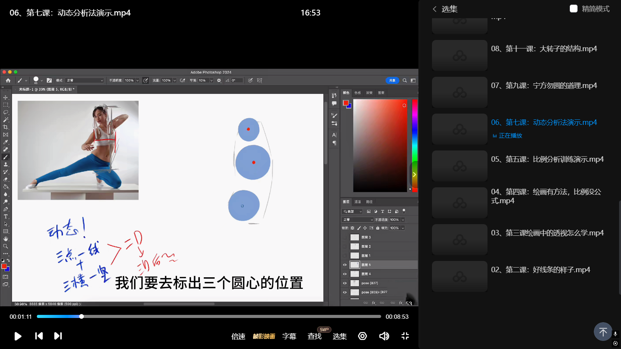Select the Lasso tool
Image resolution: width=621 pixels, height=349 pixels.
coord(5,112)
